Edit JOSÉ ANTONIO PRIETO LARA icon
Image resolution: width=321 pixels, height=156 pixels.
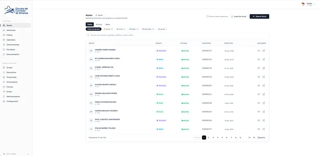pyautogui.click(x=264, y=77)
